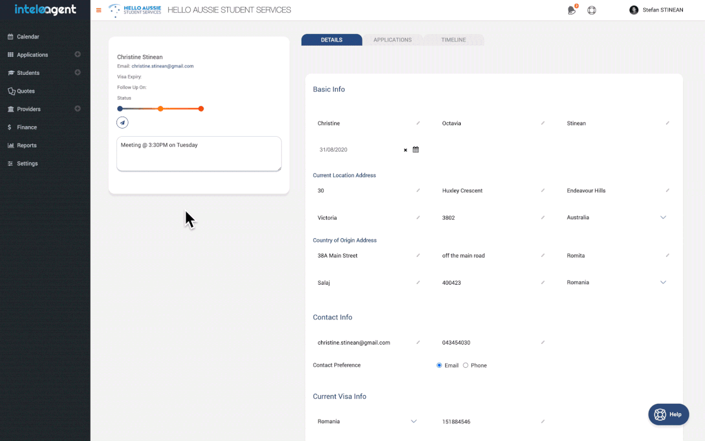
Task: Click the notifications icon in the header
Action: (x=572, y=10)
